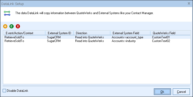The height and width of the screenshot is (97, 193).
Task: Toggle the Disable DataLink checkbox
Action: tap(4, 91)
